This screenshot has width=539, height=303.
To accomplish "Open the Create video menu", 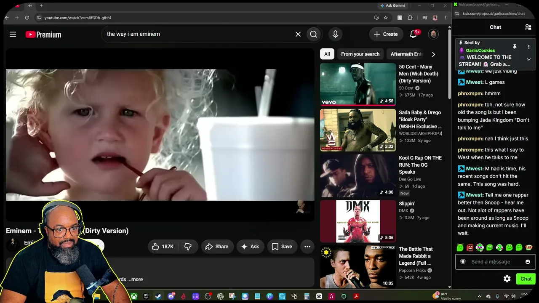I will point(385,34).
